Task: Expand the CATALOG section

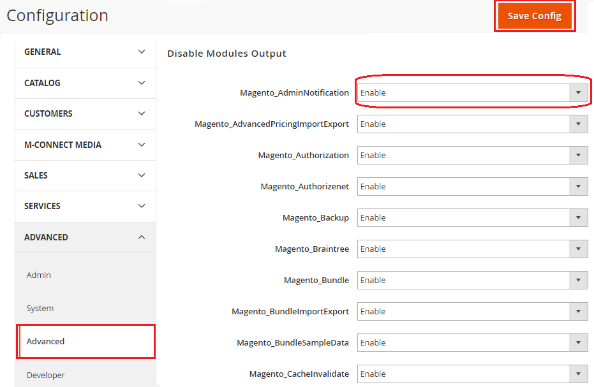Action: pos(85,83)
